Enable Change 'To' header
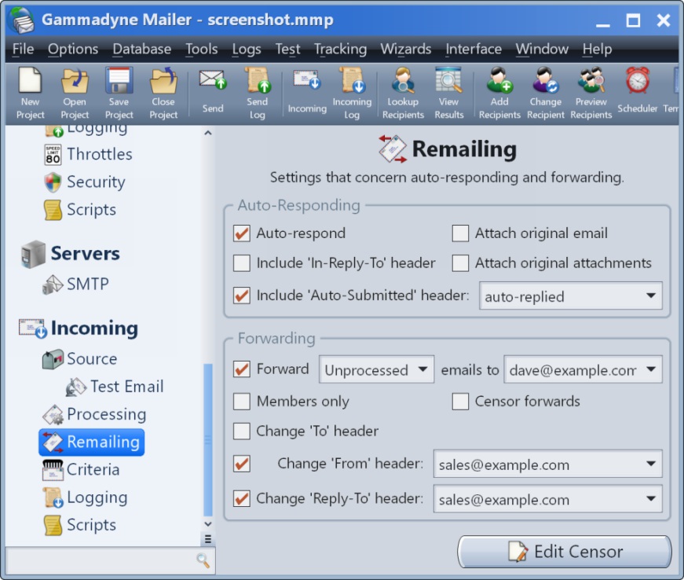 point(242,431)
